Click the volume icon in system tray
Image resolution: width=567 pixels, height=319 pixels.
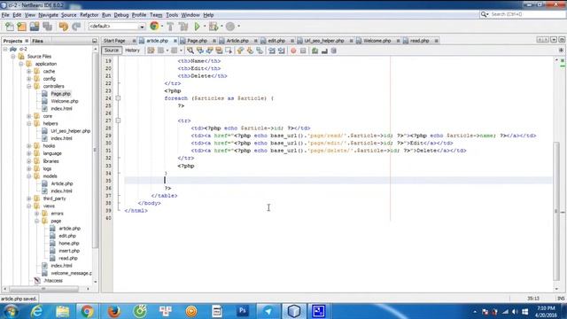click(x=515, y=311)
